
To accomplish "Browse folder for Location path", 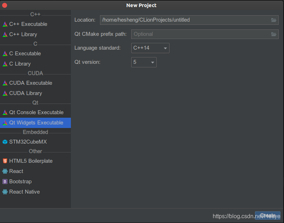I will pyautogui.click(x=274, y=20).
